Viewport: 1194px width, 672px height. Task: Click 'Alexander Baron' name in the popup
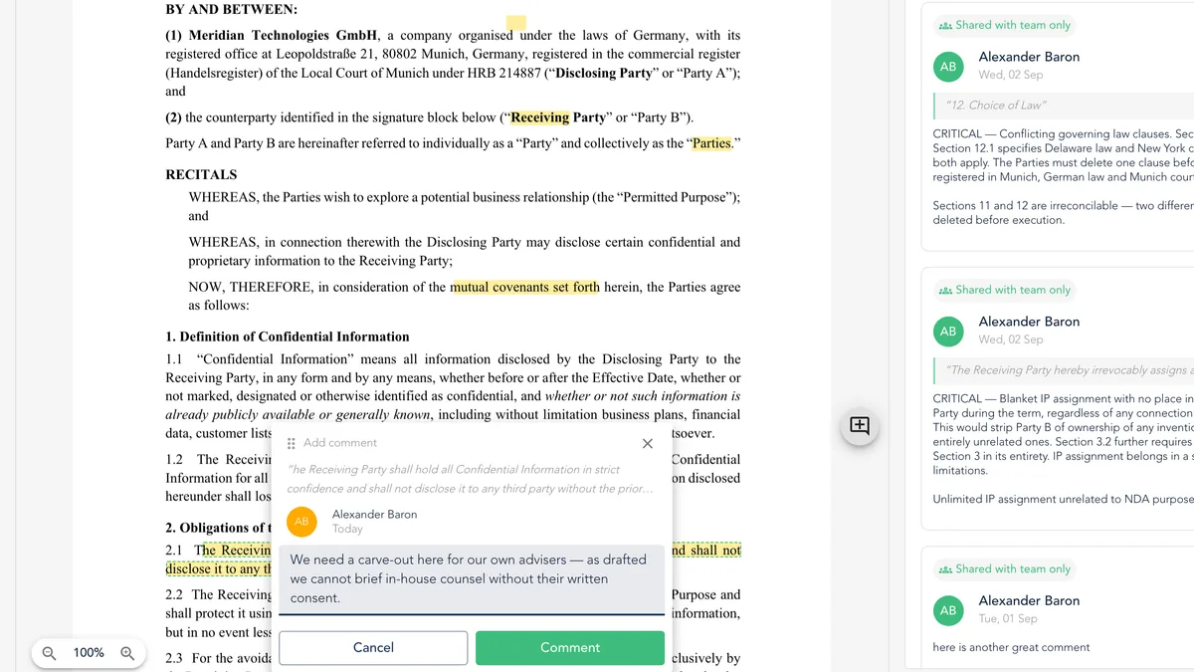coord(374,514)
